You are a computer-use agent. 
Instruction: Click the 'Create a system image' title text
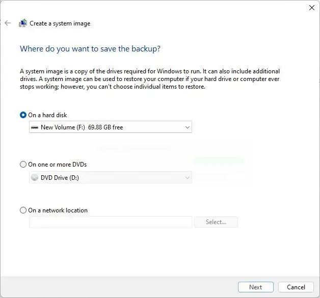tap(60, 23)
